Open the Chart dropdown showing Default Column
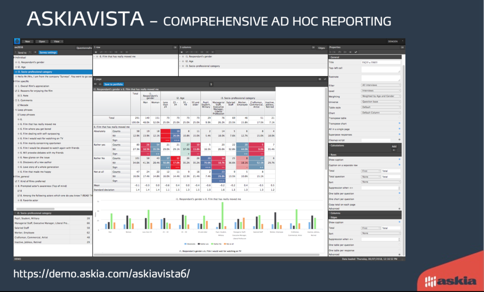 [381, 113]
